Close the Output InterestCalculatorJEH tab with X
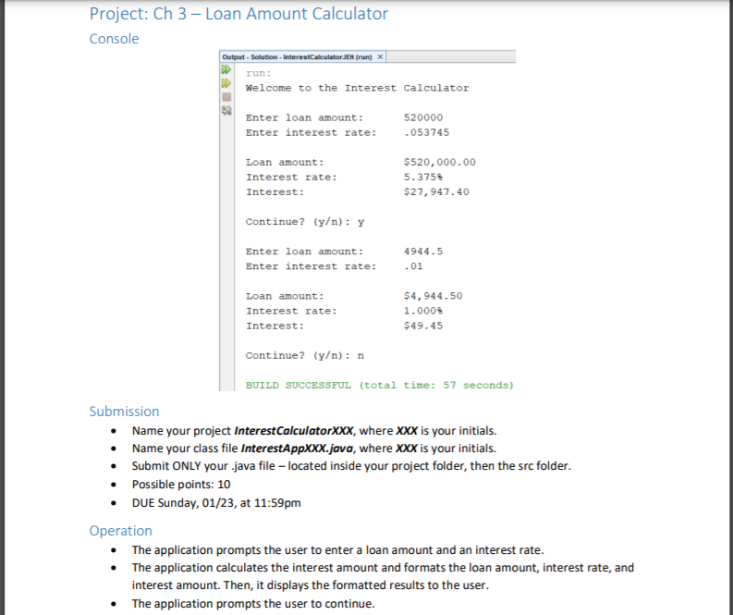 [x=380, y=56]
